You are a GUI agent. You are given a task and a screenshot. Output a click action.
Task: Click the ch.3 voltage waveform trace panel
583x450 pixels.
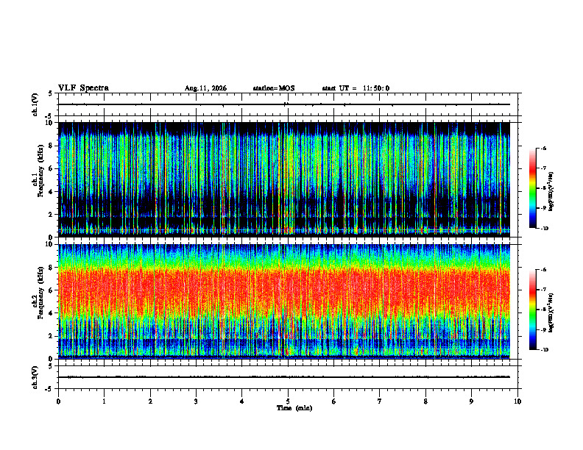point(288,377)
